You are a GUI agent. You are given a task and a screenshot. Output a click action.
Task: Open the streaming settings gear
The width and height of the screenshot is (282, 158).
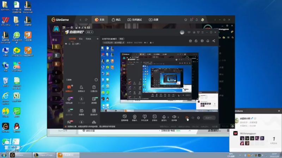point(198,118)
